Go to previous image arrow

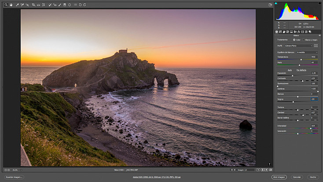click(x=232, y=170)
